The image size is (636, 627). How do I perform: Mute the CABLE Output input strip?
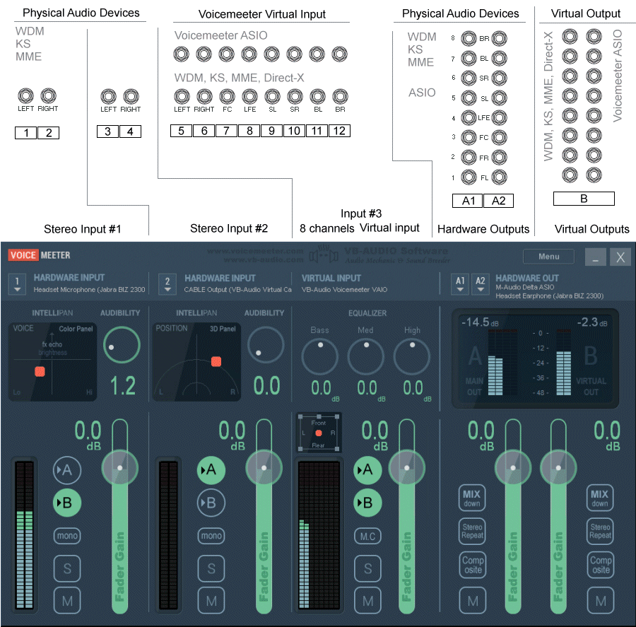point(211,600)
